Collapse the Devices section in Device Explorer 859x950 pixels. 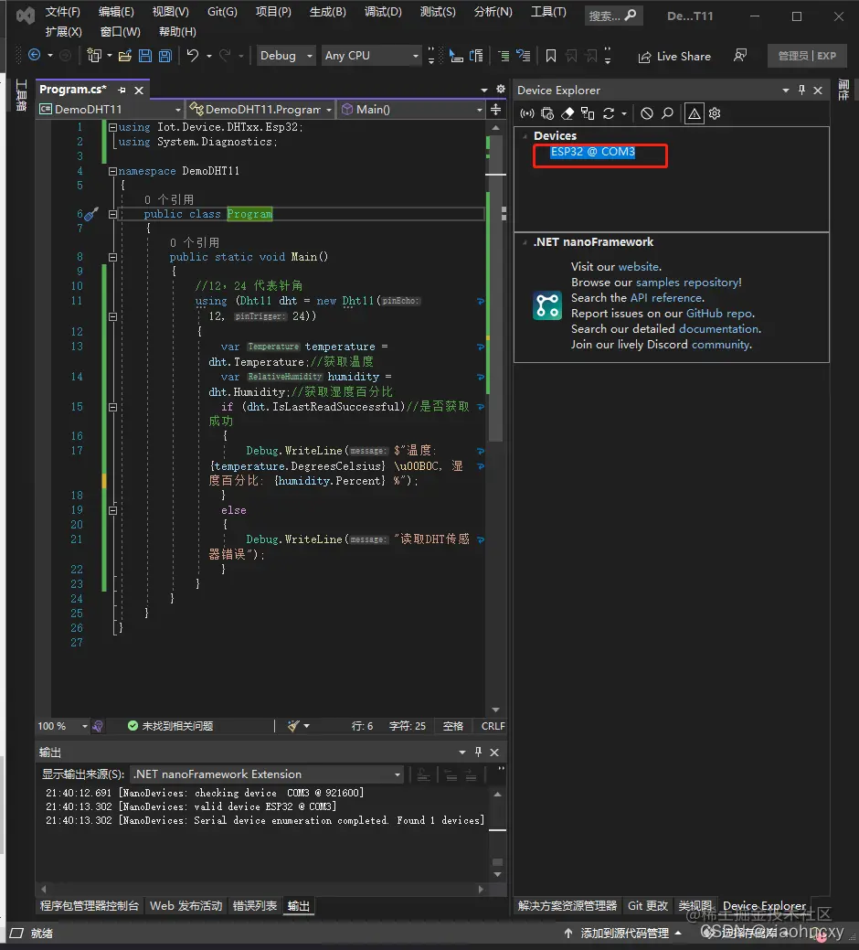525,136
